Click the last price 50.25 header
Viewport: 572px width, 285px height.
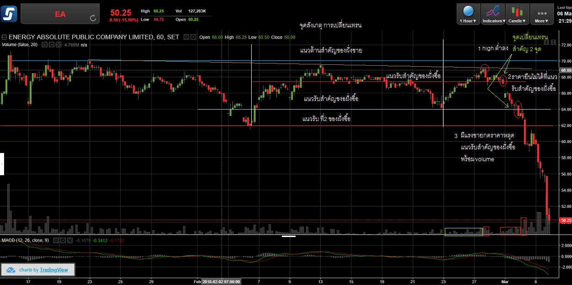click(120, 12)
